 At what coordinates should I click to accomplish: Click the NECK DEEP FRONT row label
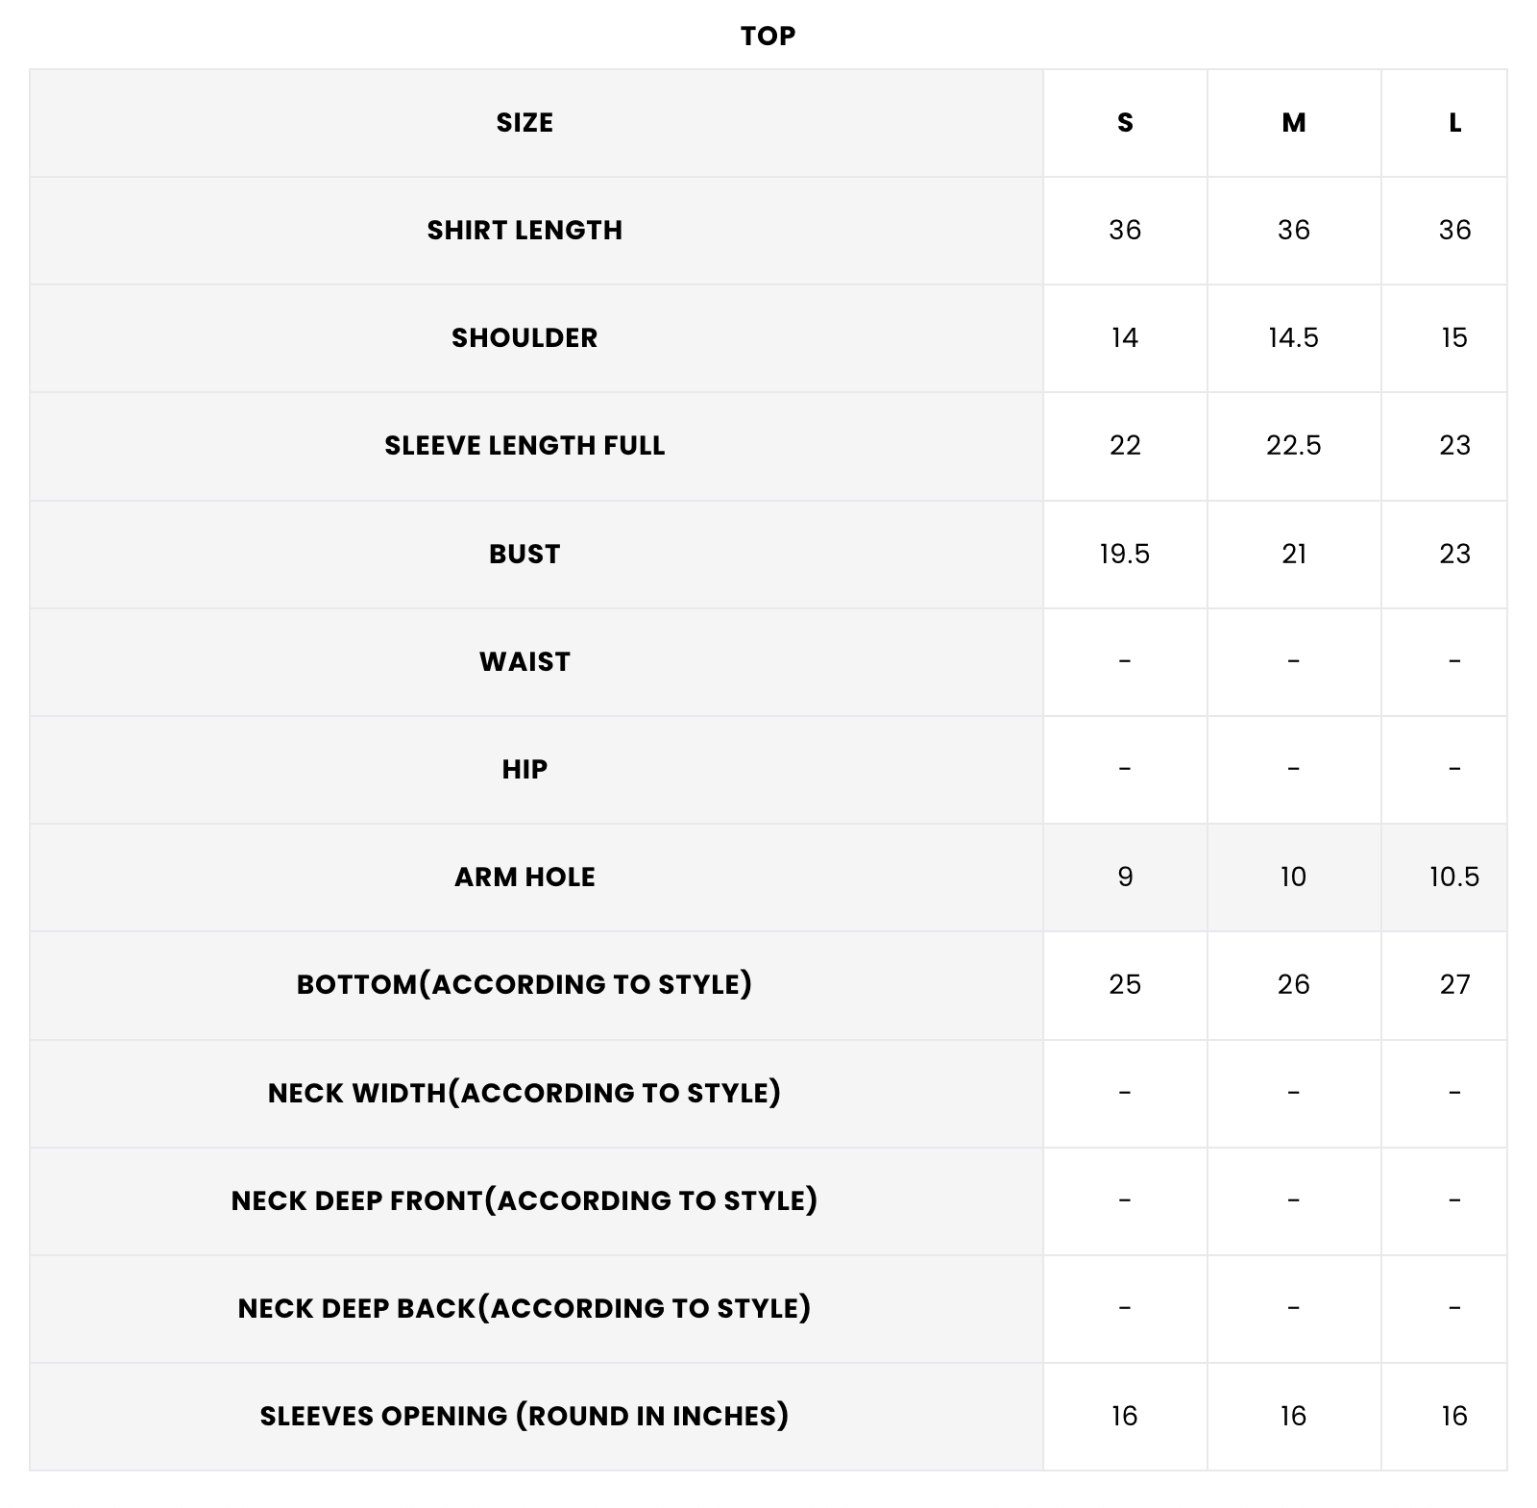[525, 1200]
